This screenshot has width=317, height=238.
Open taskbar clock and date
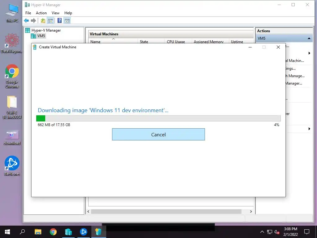[290, 232]
